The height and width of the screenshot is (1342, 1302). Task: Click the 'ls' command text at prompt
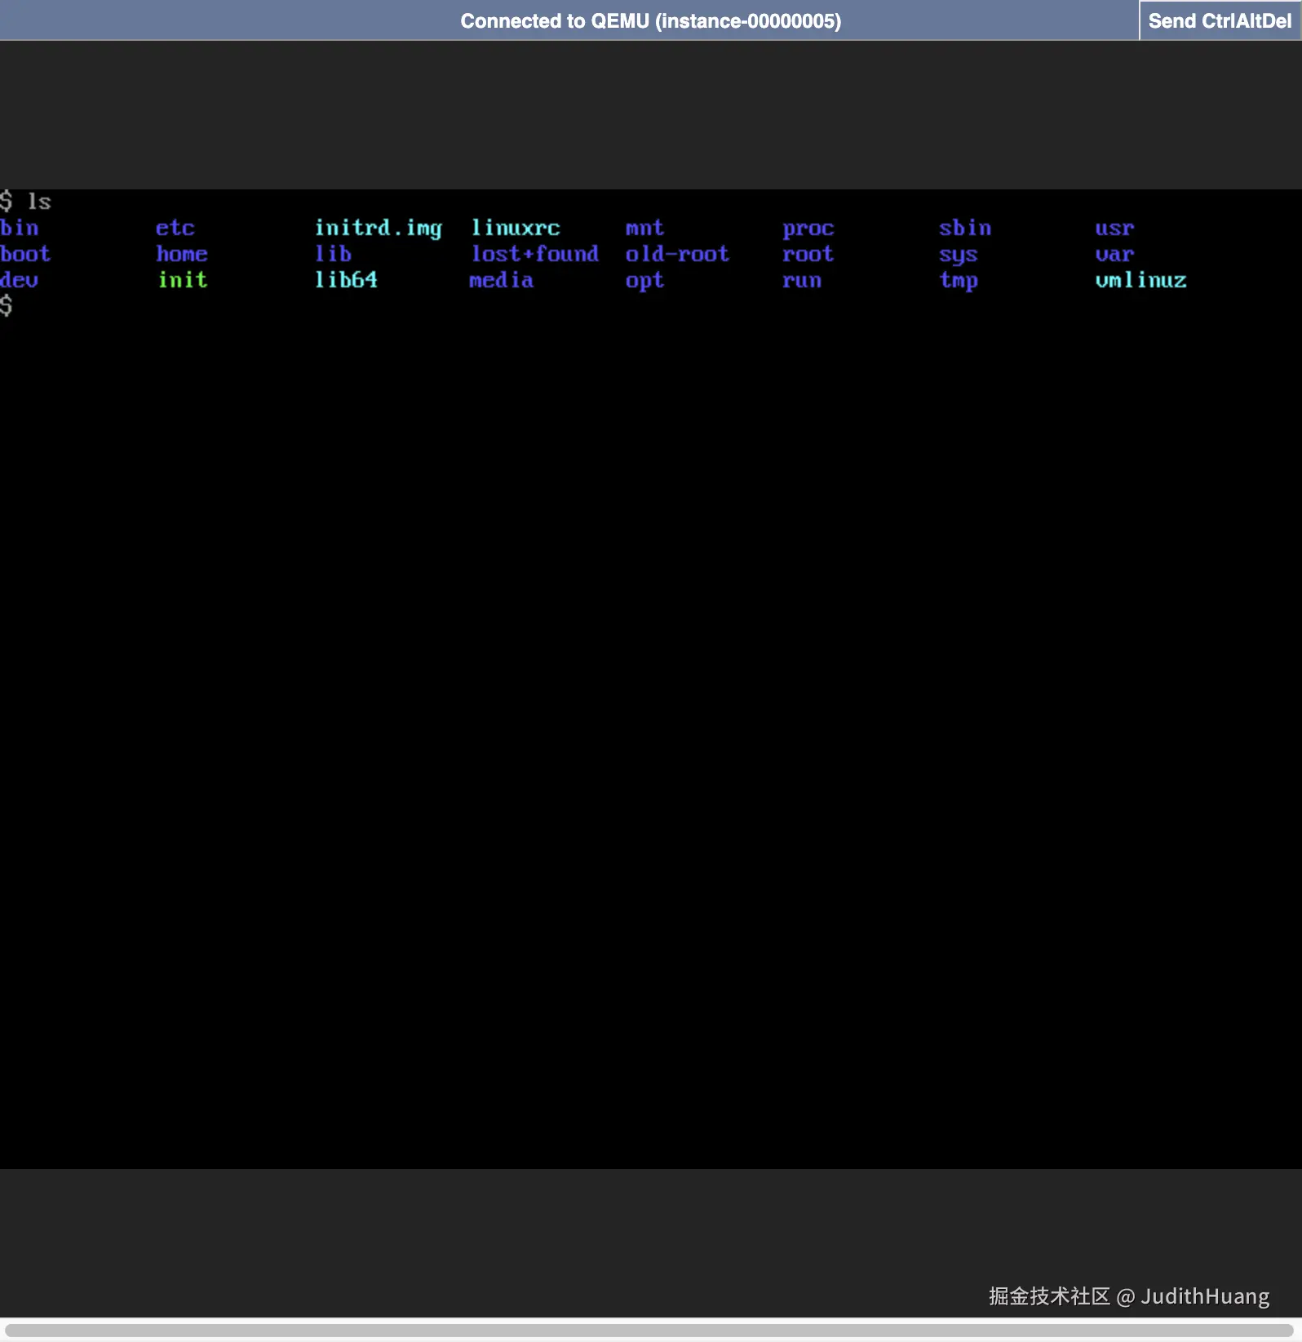coord(39,202)
